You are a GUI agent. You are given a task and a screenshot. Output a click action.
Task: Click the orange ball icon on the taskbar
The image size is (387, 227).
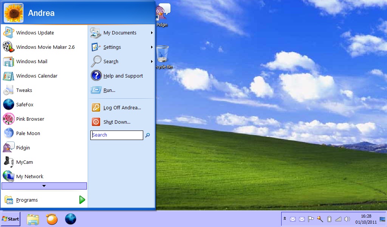[52, 219]
